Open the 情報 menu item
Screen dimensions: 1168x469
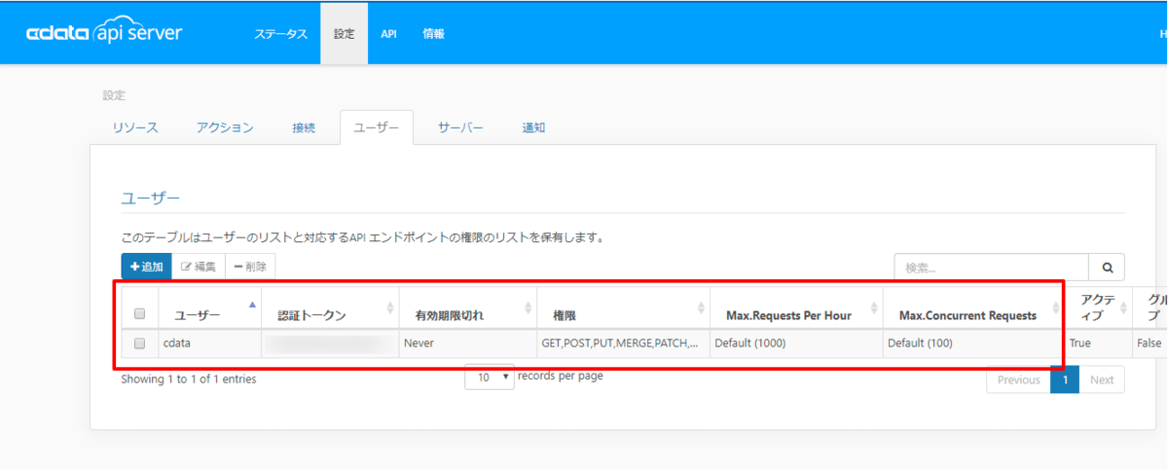(x=433, y=33)
